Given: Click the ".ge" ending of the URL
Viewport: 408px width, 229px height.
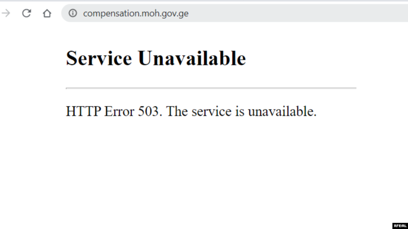Looking at the screenshot, I should click(183, 14).
